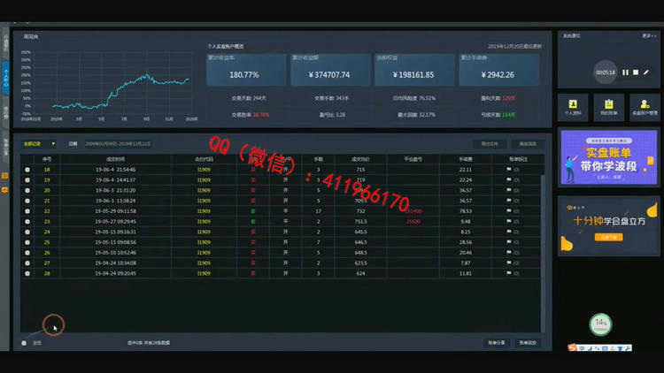The image size is (664, 373).
Task: Tick the checkbox for row 26
Action: coord(27,253)
